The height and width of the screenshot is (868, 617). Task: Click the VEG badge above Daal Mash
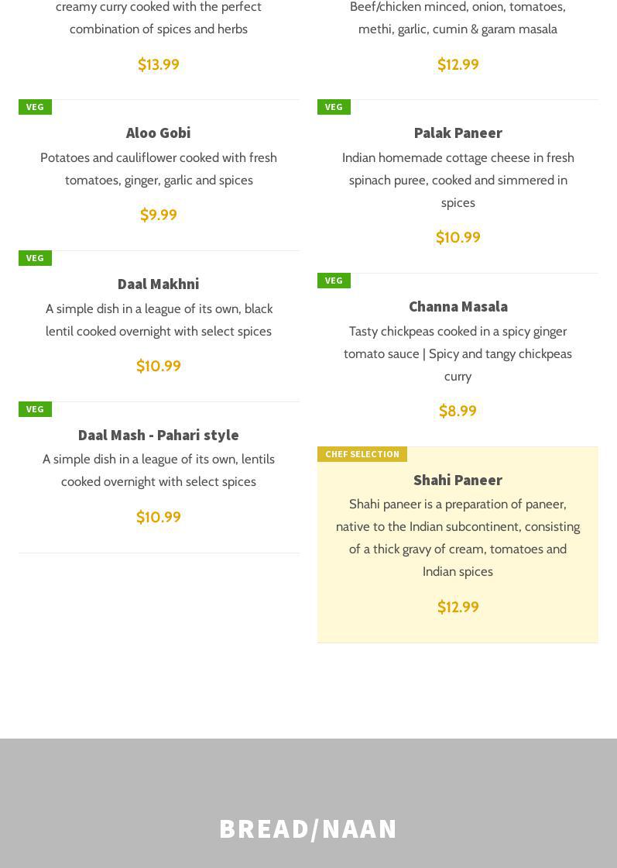click(x=35, y=409)
